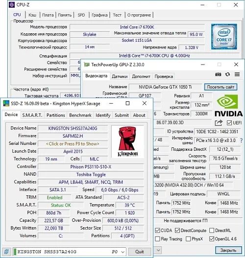Click the 39 °C temperature value in SSD-Z
Viewport: 245px width, 258px height.
130,205
